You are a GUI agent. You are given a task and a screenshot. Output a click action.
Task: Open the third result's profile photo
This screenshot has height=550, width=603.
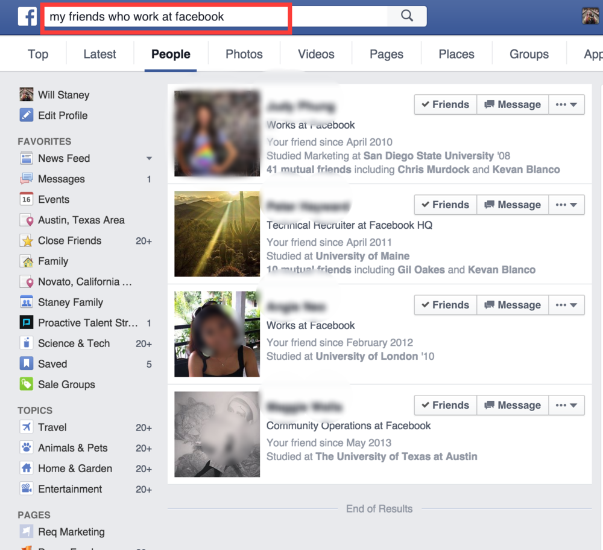tap(217, 334)
